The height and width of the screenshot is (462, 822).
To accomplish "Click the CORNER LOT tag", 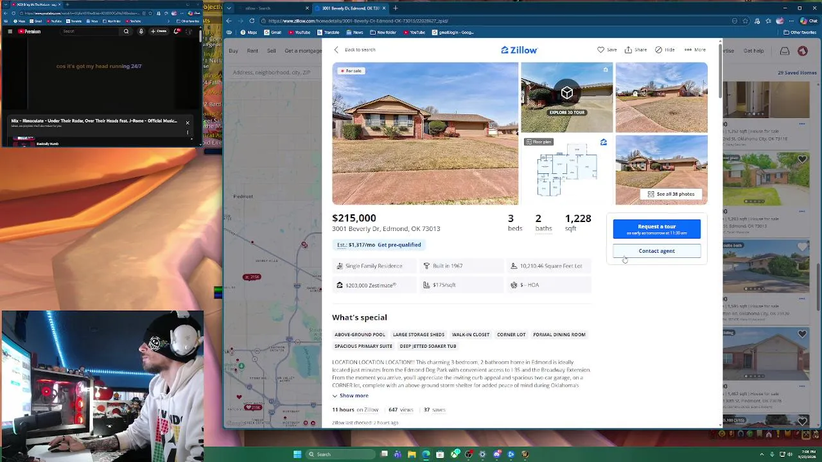I will [511, 334].
